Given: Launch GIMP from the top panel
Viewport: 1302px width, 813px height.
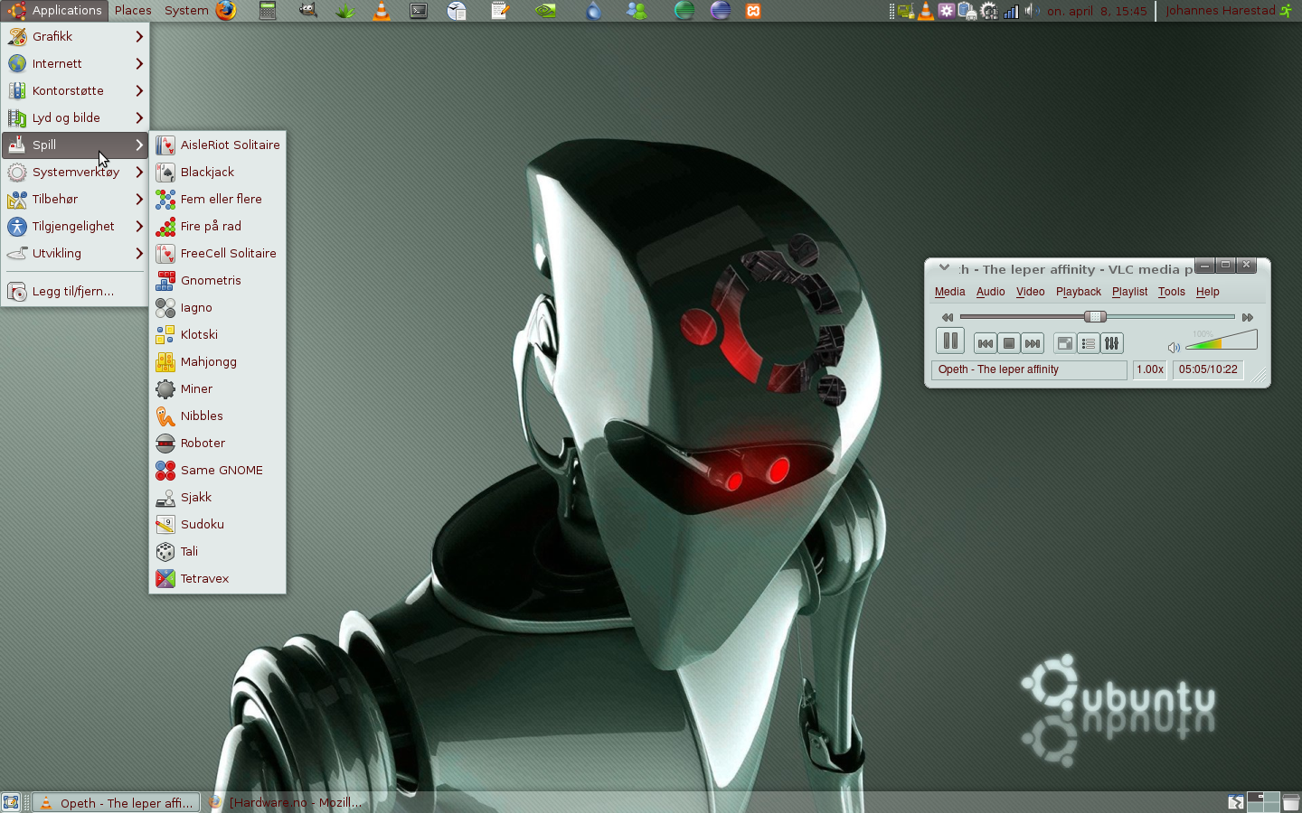Looking at the screenshot, I should tap(307, 11).
